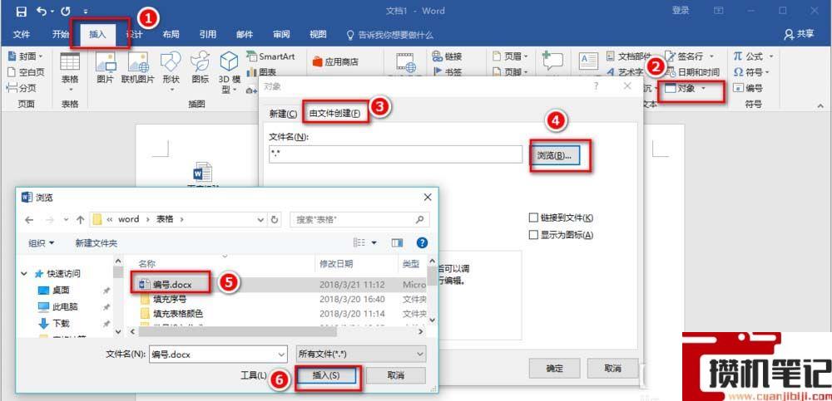Insert a comment from the ribbon

552,62
